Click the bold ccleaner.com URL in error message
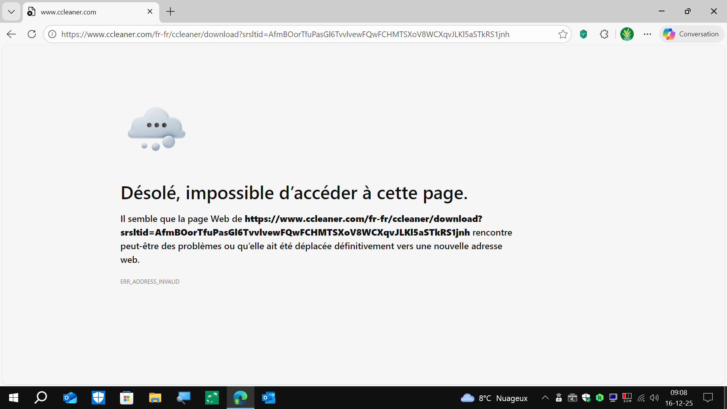 pos(301,225)
